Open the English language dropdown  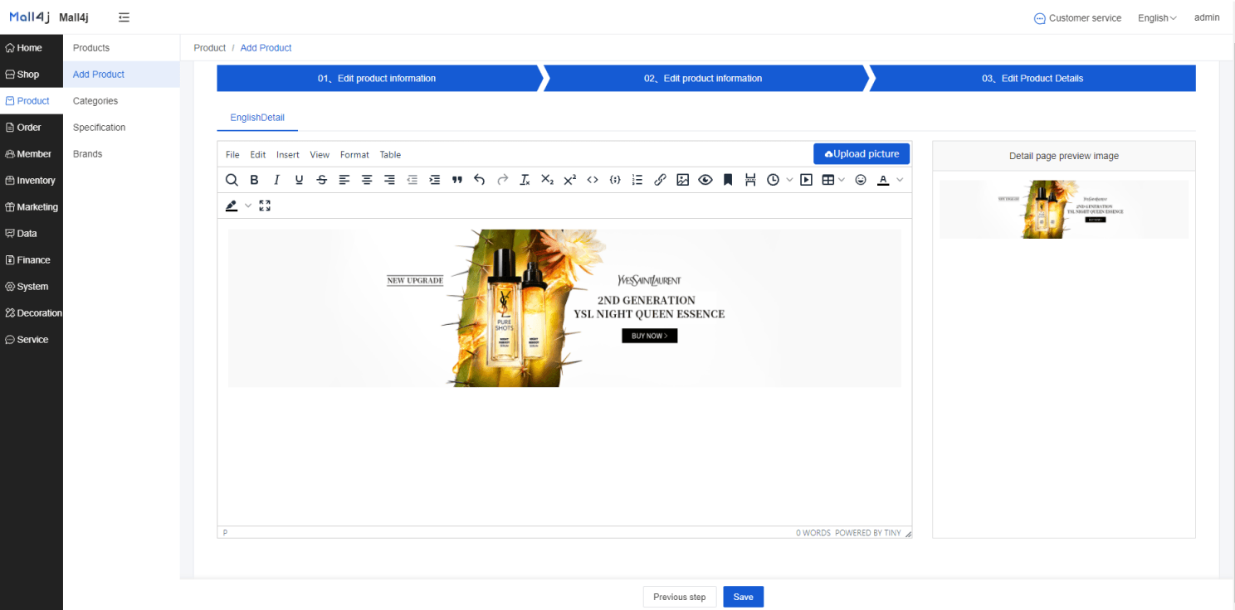pyautogui.click(x=1157, y=18)
